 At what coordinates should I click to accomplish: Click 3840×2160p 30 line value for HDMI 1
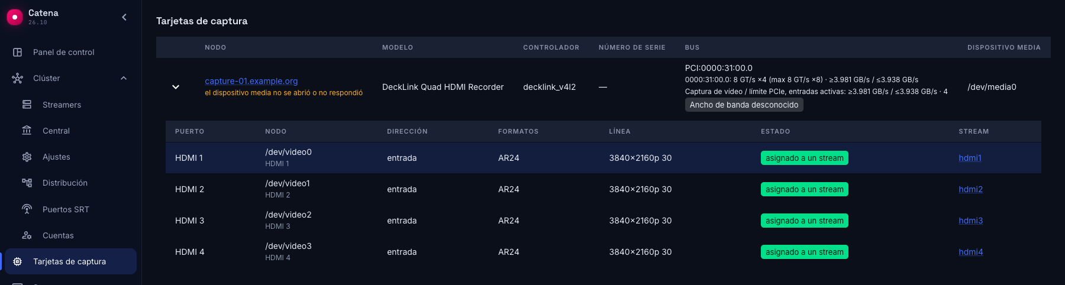tap(640, 158)
